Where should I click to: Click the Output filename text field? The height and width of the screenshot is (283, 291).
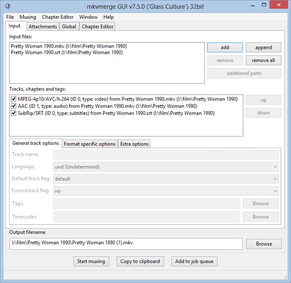pyautogui.click(x=126, y=243)
